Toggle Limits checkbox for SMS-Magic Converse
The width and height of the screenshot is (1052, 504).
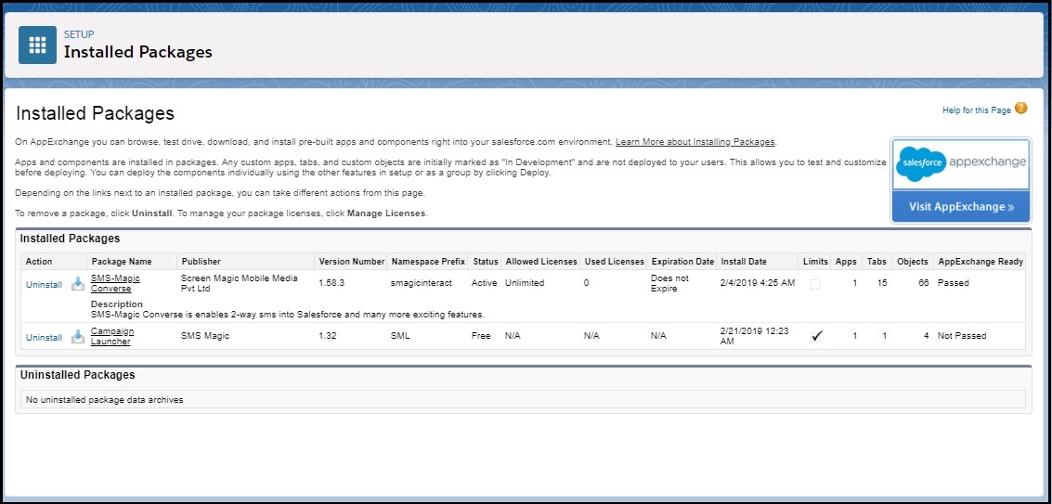tap(814, 284)
